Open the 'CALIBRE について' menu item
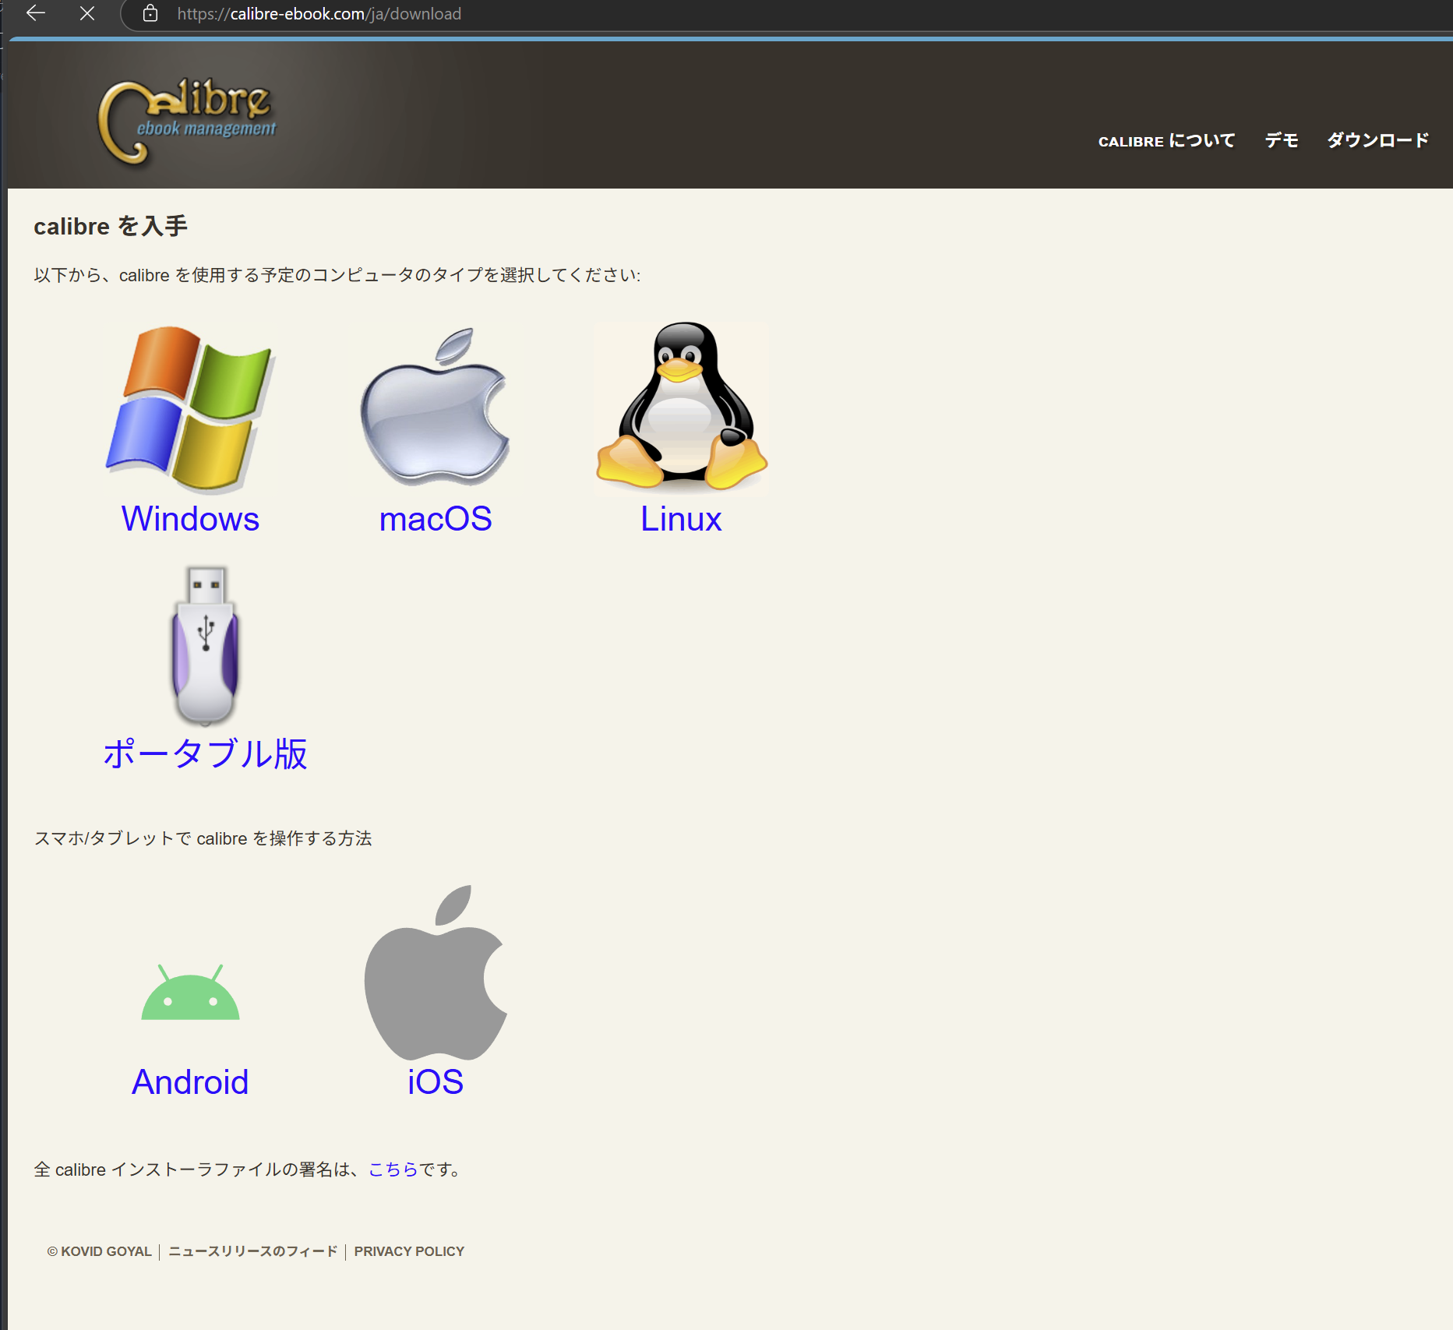 1166,141
